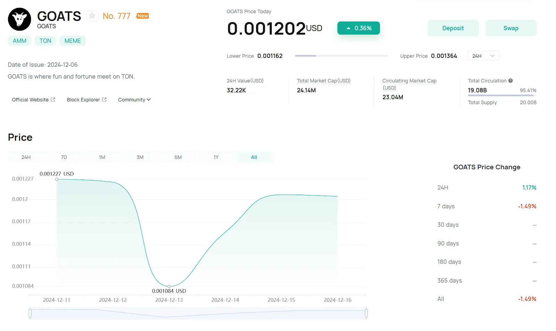556x331 pixels.
Task: Select the 7D chart tab
Action: pos(64,157)
